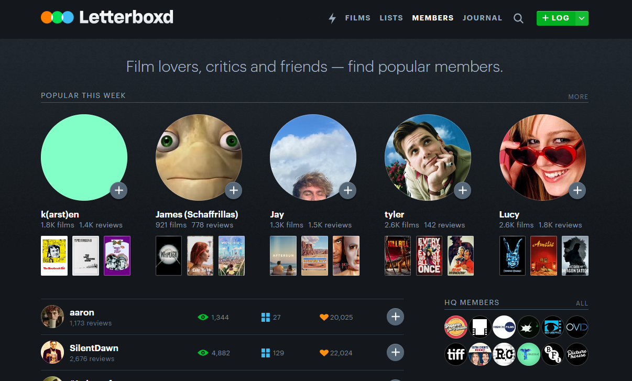Open the Film Colossus member logo

528,354
